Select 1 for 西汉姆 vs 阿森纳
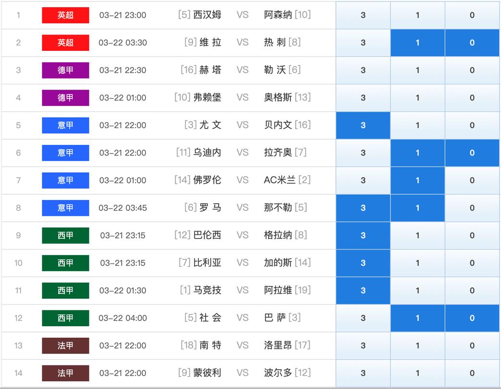501x389 pixels. pos(417,15)
